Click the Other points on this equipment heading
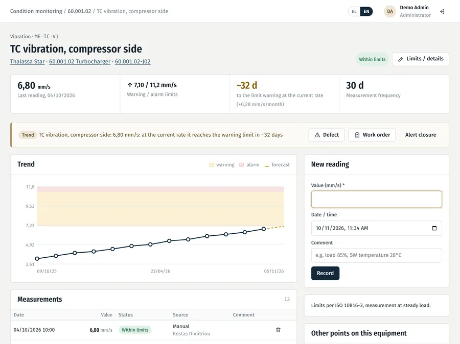This screenshot has width=460, height=344. (x=359, y=333)
